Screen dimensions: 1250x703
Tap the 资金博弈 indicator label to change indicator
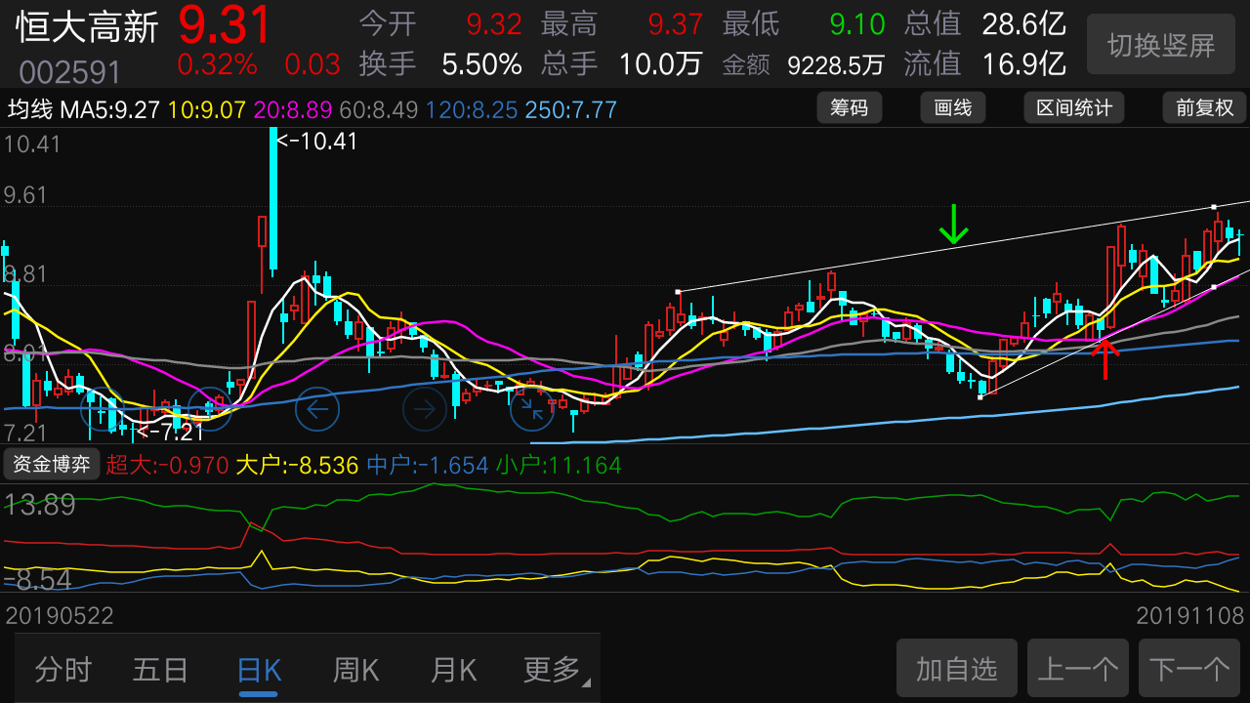coord(51,464)
